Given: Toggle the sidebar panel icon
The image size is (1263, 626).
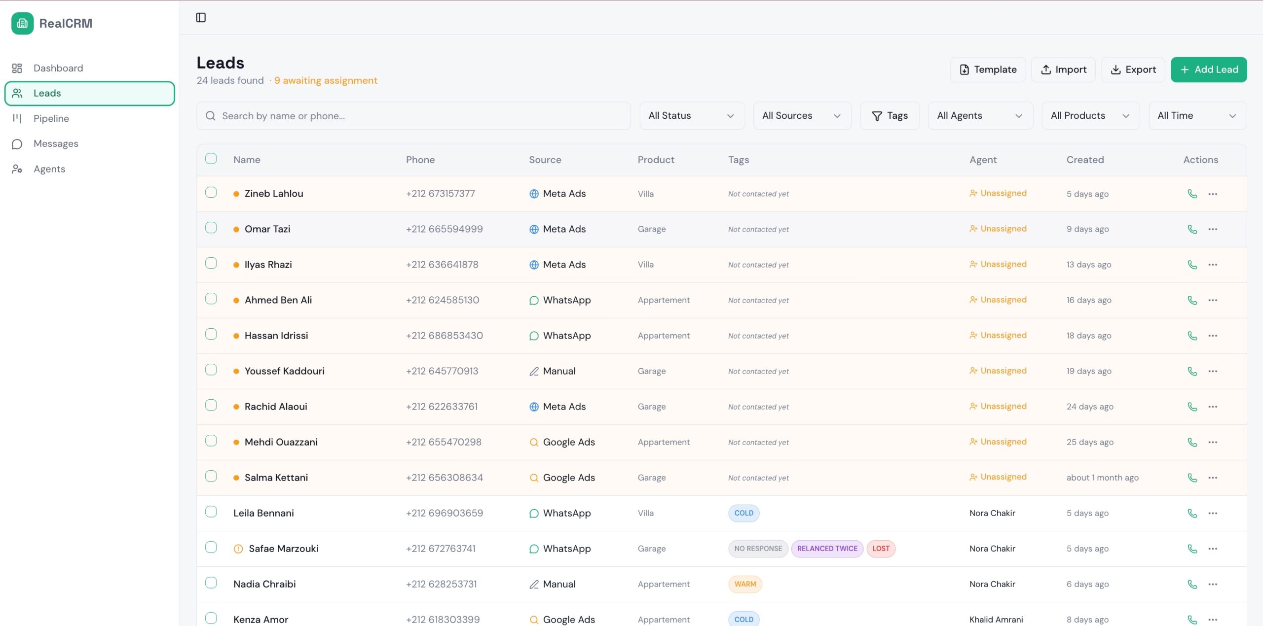Looking at the screenshot, I should [x=201, y=18].
